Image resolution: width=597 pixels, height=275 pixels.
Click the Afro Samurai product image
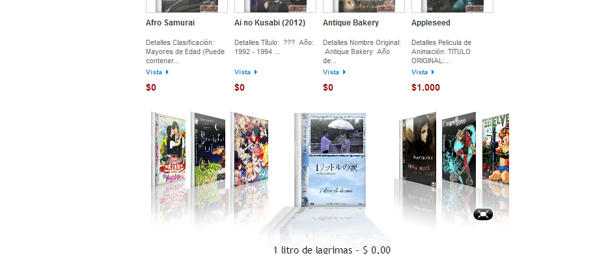click(x=187, y=6)
